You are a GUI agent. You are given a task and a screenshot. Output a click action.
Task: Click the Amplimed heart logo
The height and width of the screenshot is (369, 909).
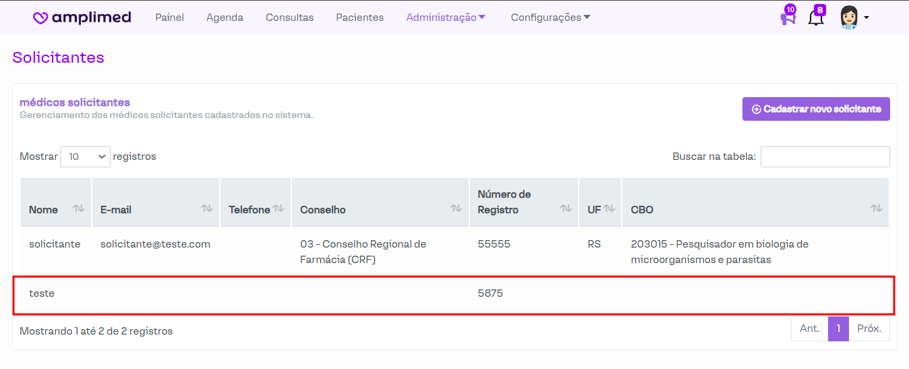pyautogui.click(x=40, y=18)
